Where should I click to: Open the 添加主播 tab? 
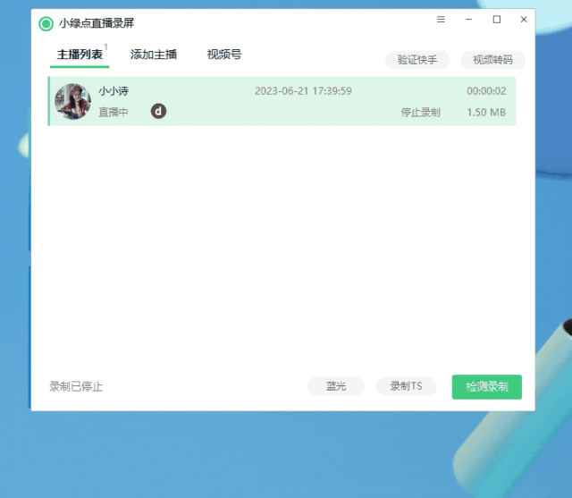[x=154, y=55]
